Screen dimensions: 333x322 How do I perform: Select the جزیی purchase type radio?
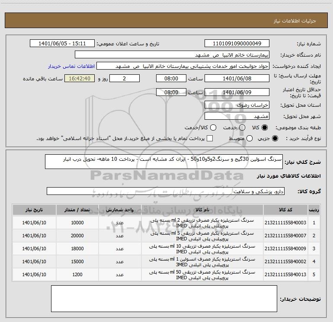tap(275, 138)
